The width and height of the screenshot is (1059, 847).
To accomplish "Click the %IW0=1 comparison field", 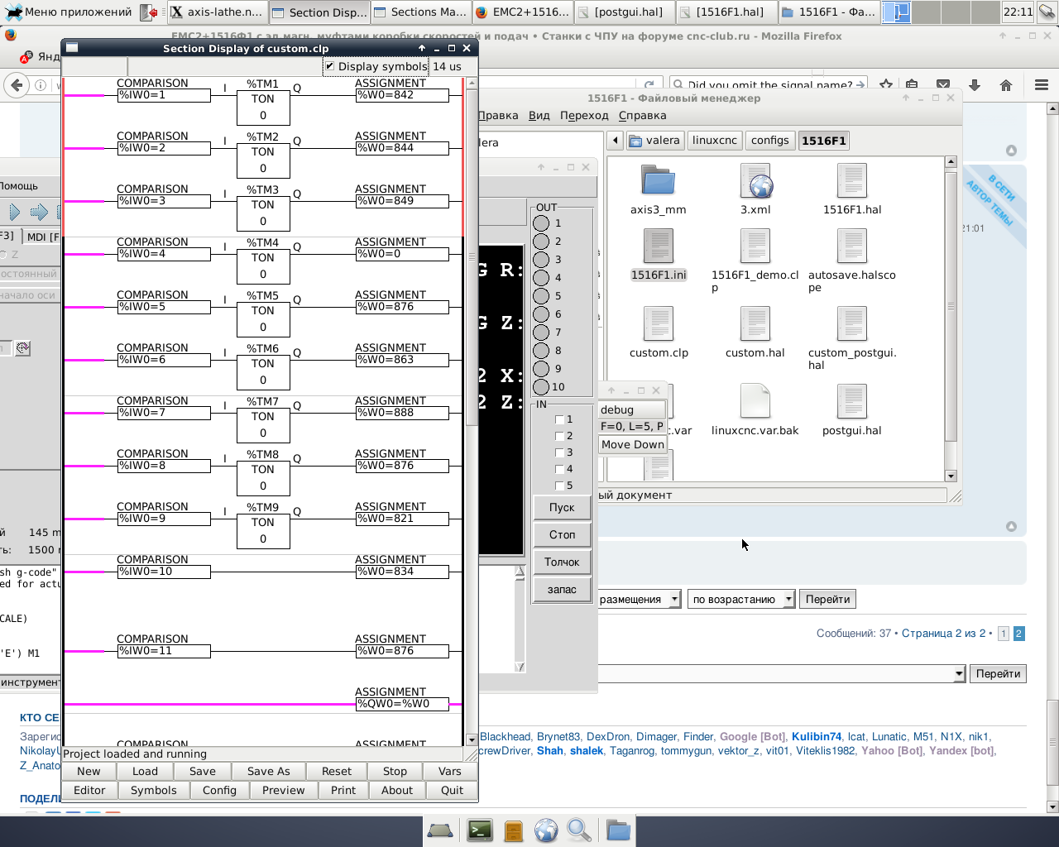I will click(164, 95).
